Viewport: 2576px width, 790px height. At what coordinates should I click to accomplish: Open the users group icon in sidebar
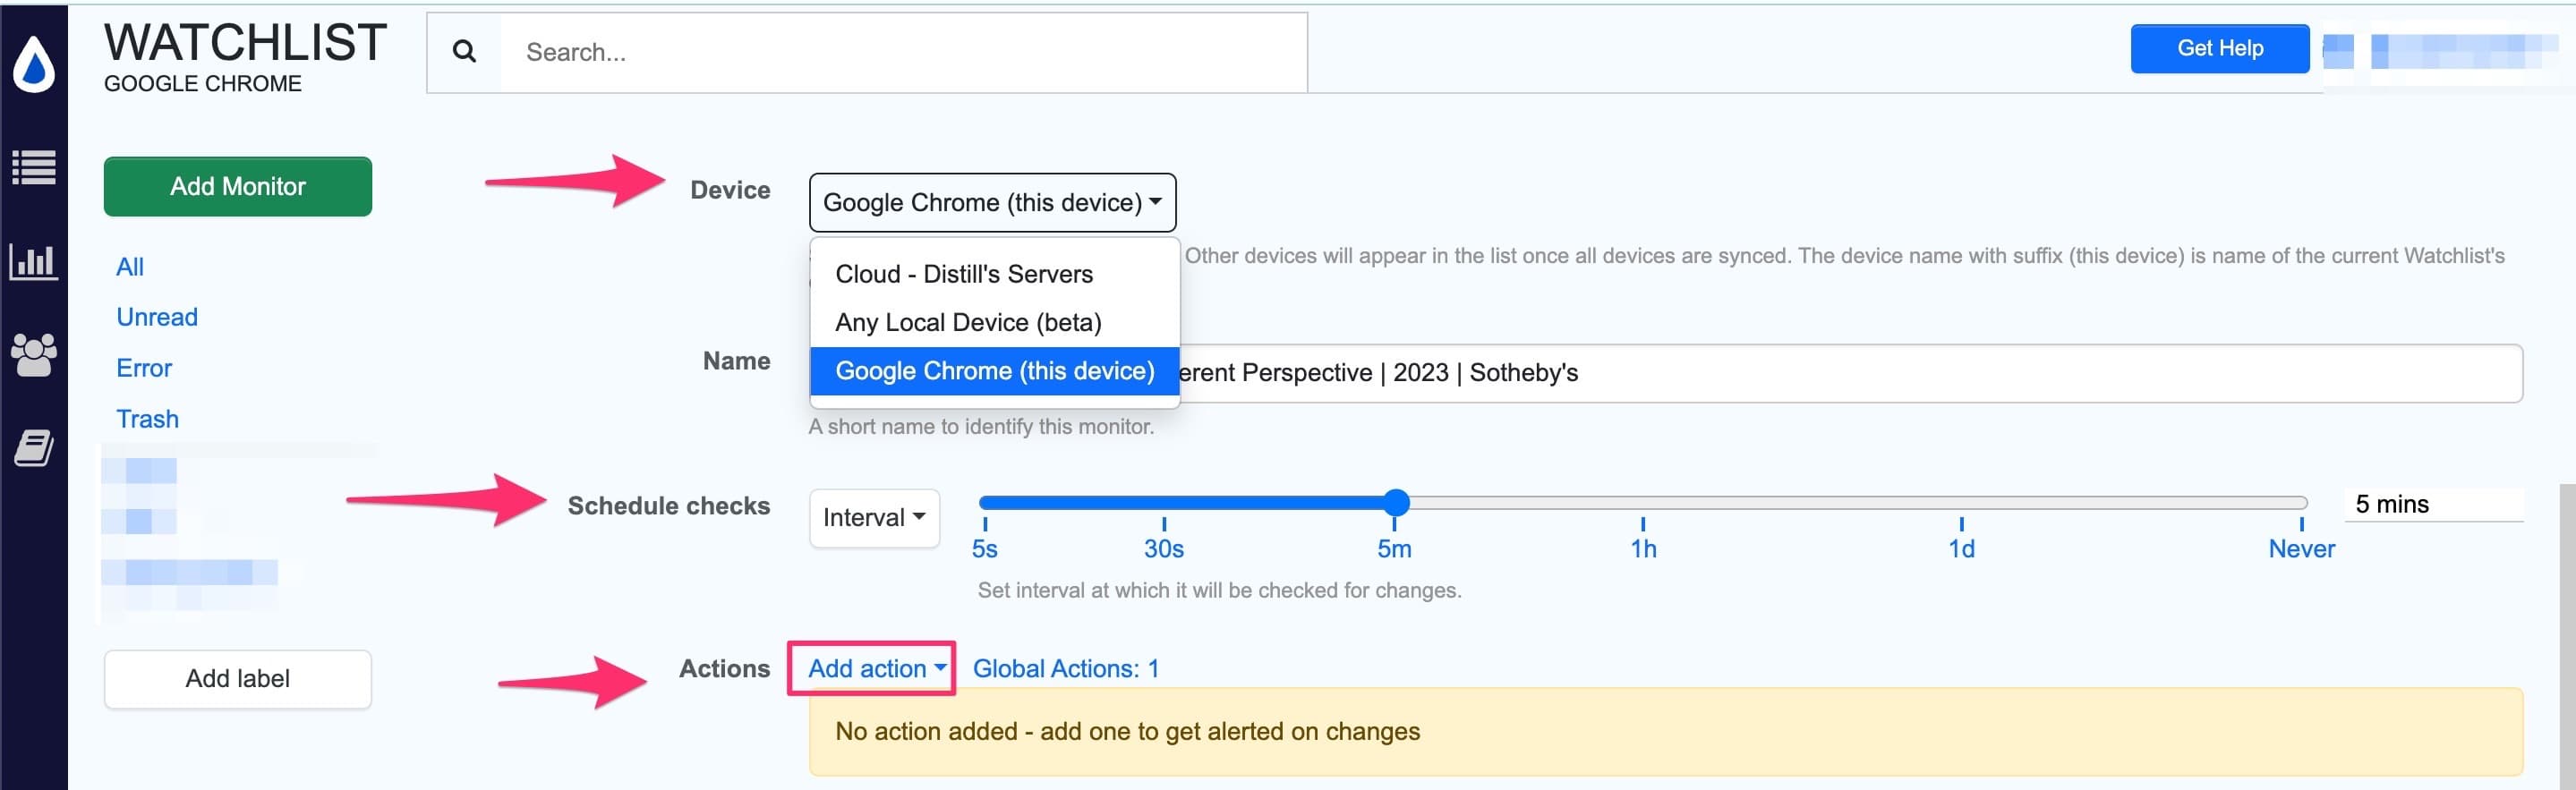click(34, 354)
